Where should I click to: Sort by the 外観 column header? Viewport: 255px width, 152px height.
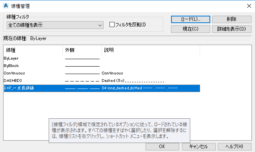tap(82, 50)
